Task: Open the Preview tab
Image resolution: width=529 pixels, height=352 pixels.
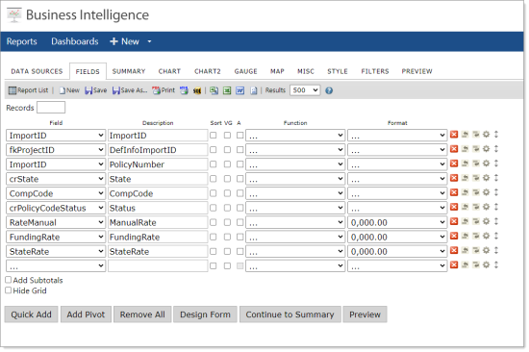Action: (417, 71)
